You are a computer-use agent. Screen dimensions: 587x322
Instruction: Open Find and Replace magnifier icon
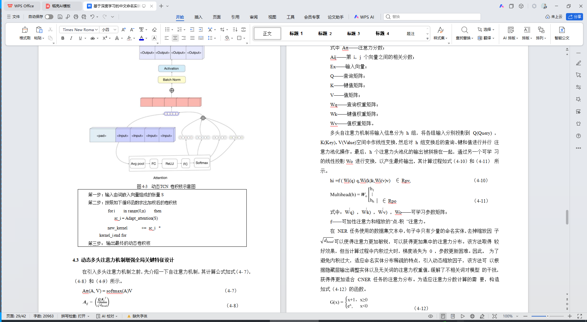[464, 30]
